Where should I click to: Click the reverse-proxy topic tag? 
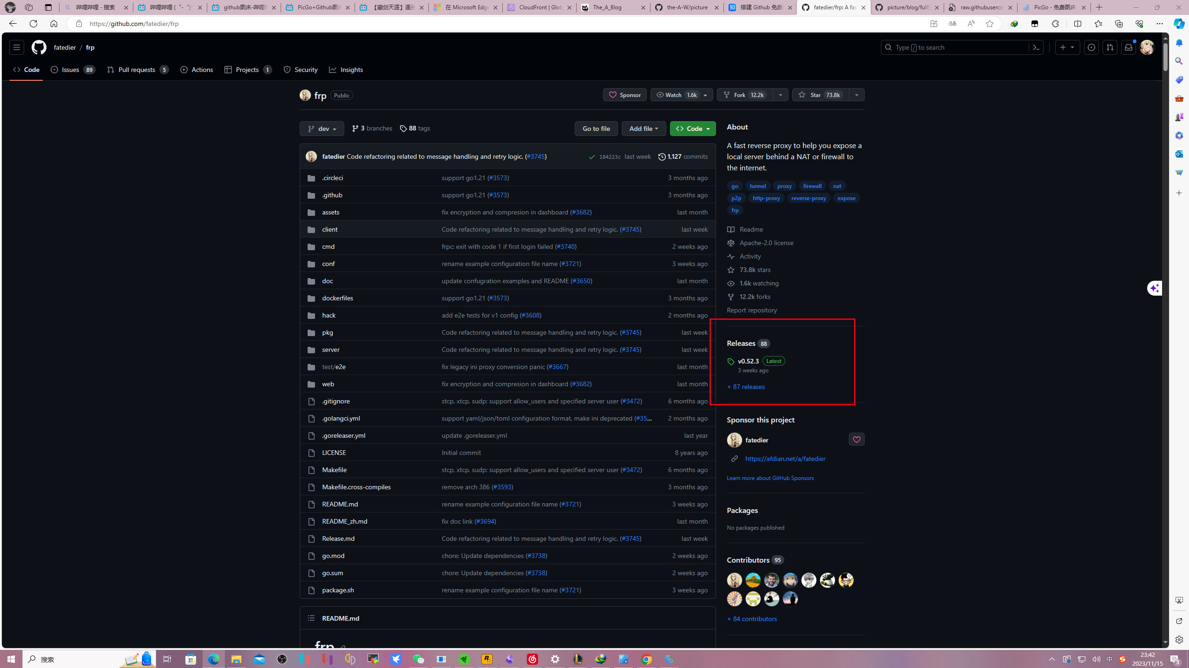pyautogui.click(x=808, y=198)
